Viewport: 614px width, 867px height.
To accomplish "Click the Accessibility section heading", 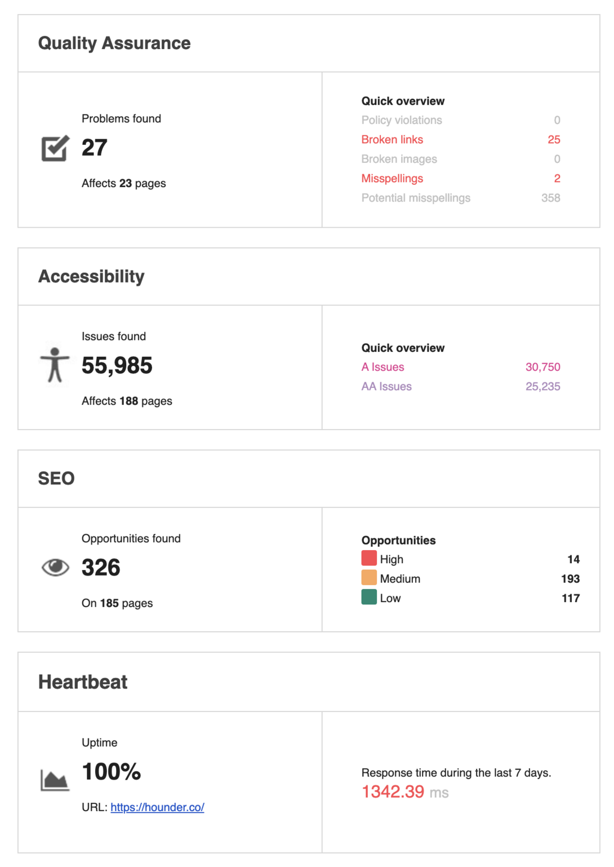I will 91,277.
